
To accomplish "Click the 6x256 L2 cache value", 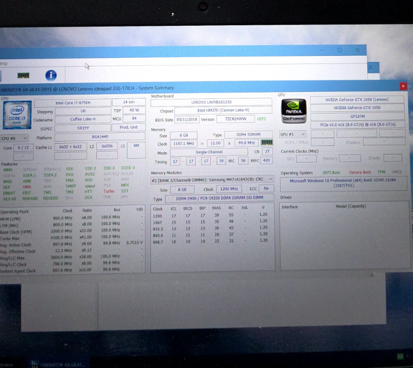I will pos(107,146).
